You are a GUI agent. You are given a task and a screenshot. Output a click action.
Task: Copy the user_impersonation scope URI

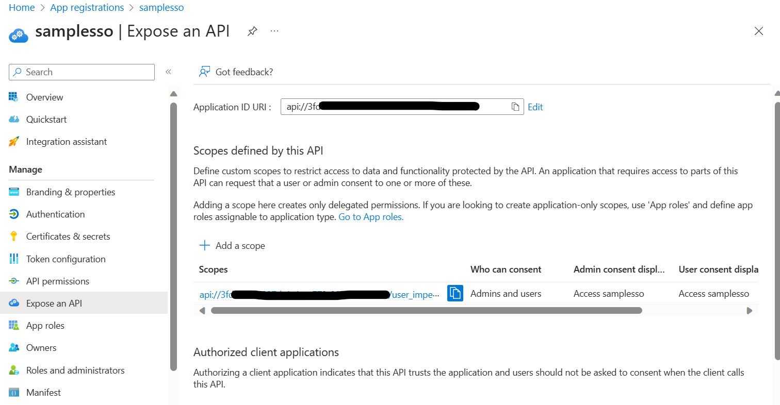[454, 293]
